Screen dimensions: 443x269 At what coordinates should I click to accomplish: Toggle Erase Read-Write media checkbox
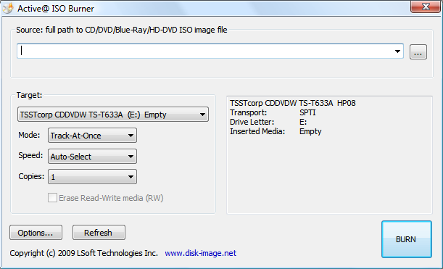click(x=52, y=198)
